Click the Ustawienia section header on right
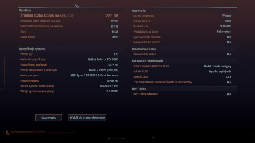The width and height of the screenshot is (255, 143). [x=139, y=11]
